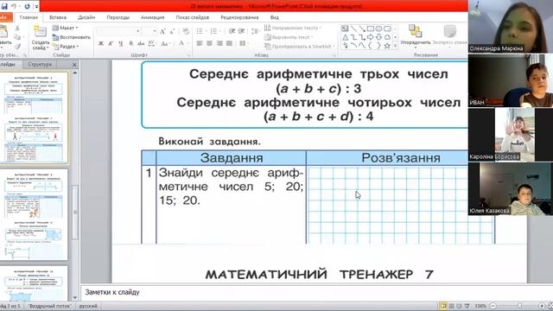
Task: Click the zoom slider in status bar
Action: 519,306
